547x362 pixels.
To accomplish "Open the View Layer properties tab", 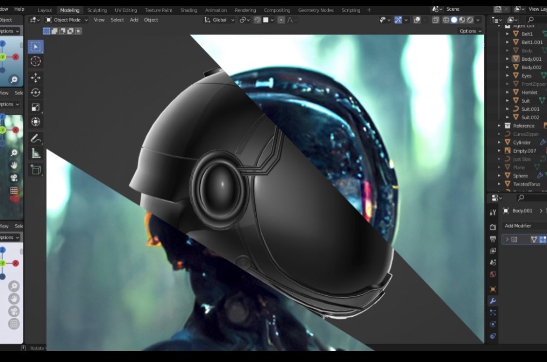I will point(493,251).
